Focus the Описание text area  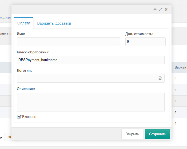[x=91, y=102]
